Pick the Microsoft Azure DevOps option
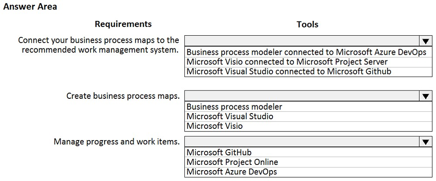 coord(308,172)
